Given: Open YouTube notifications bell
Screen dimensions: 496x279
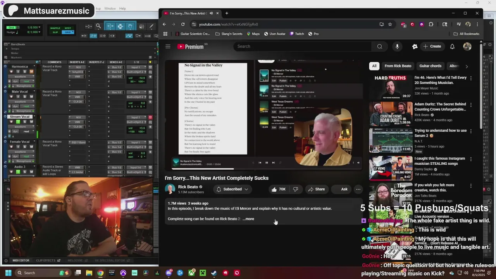Looking at the screenshot, I should point(452,46).
